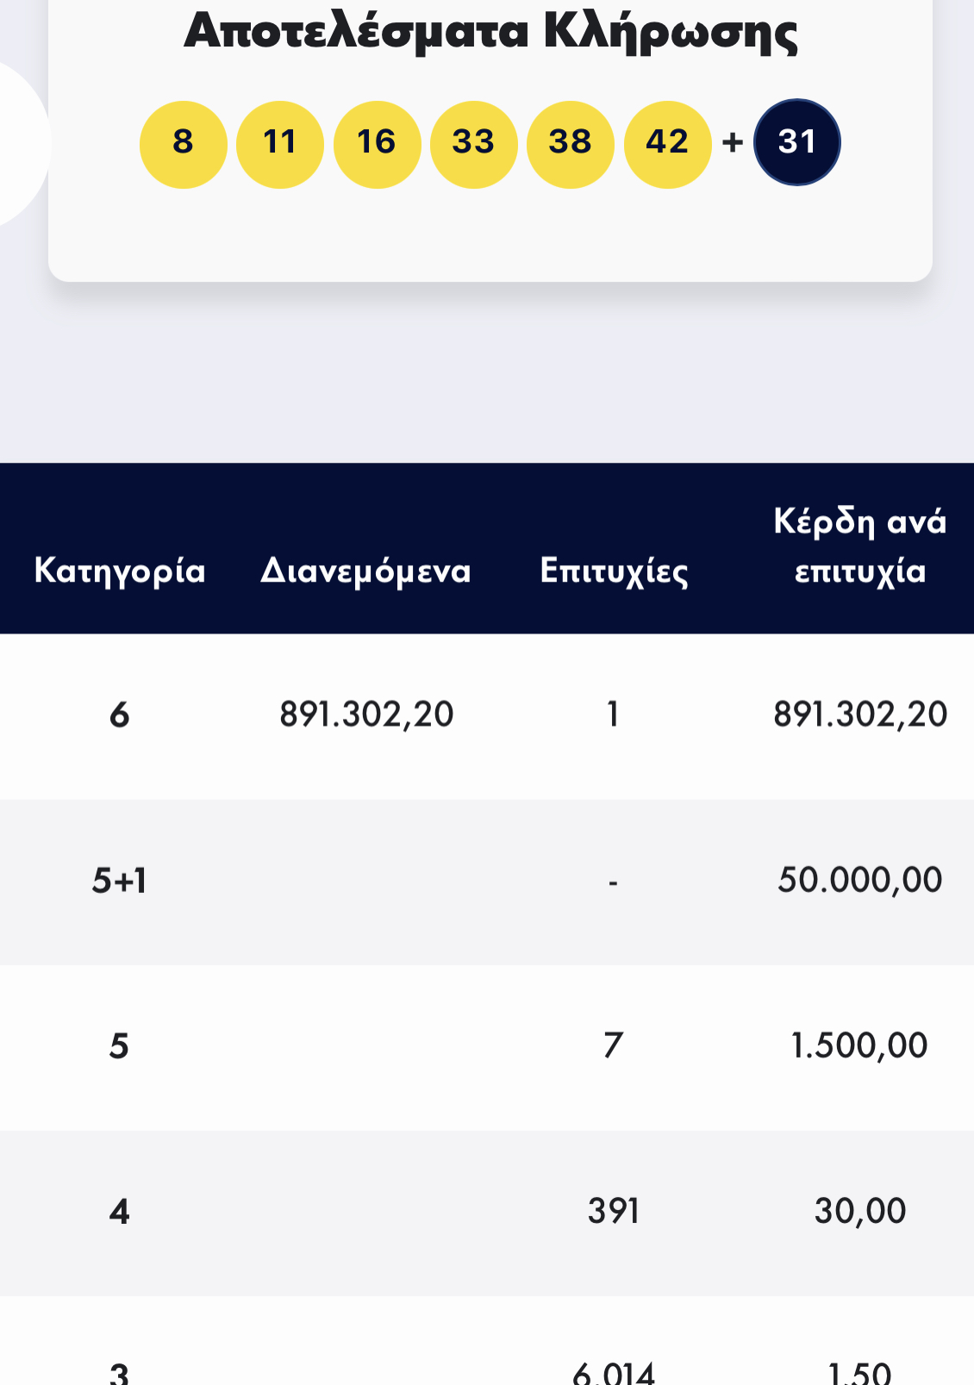Click the plus sign between balls

(x=733, y=142)
